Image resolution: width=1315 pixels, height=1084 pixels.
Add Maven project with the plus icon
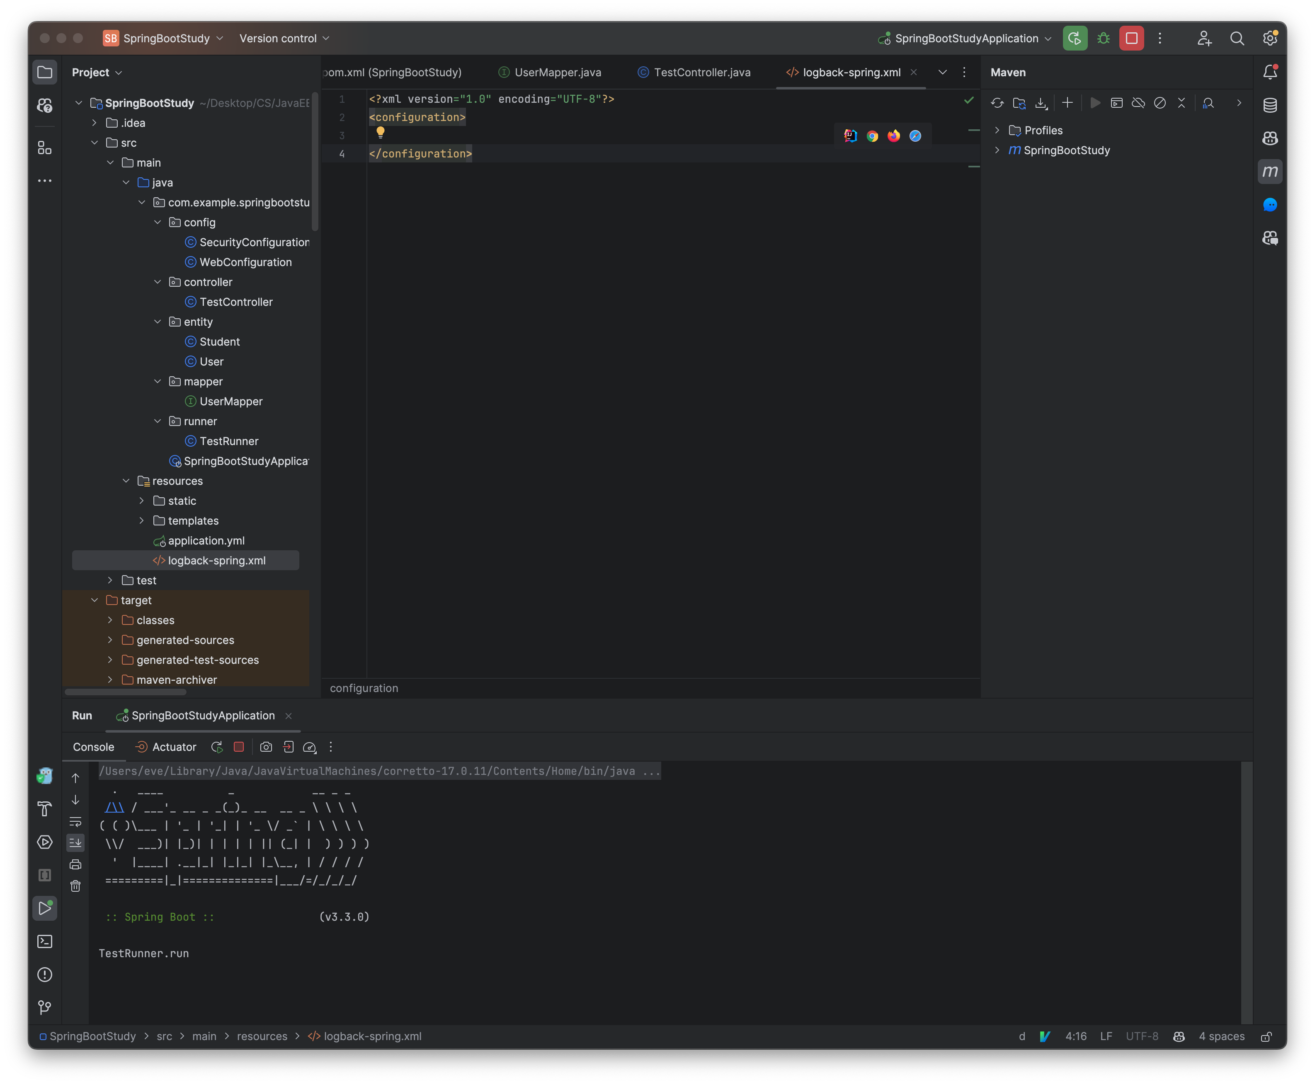pos(1067,103)
